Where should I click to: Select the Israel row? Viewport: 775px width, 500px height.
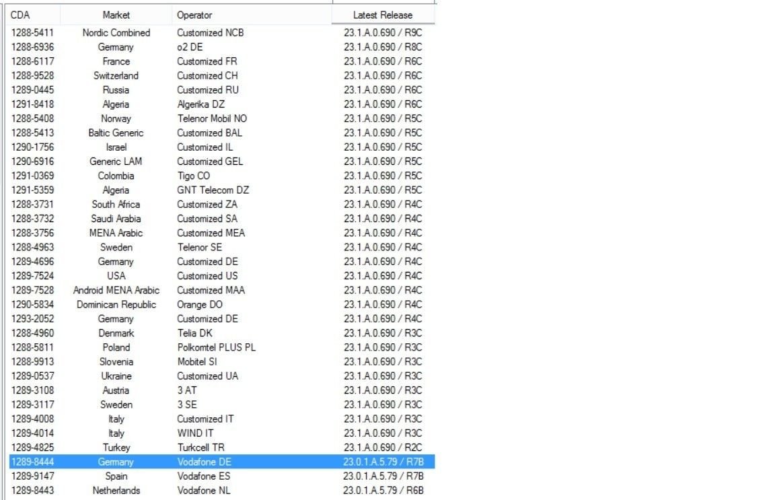coord(222,147)
